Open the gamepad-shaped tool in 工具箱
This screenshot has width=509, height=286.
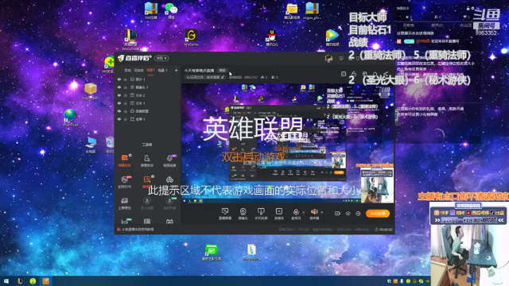[x=169, y=180]
